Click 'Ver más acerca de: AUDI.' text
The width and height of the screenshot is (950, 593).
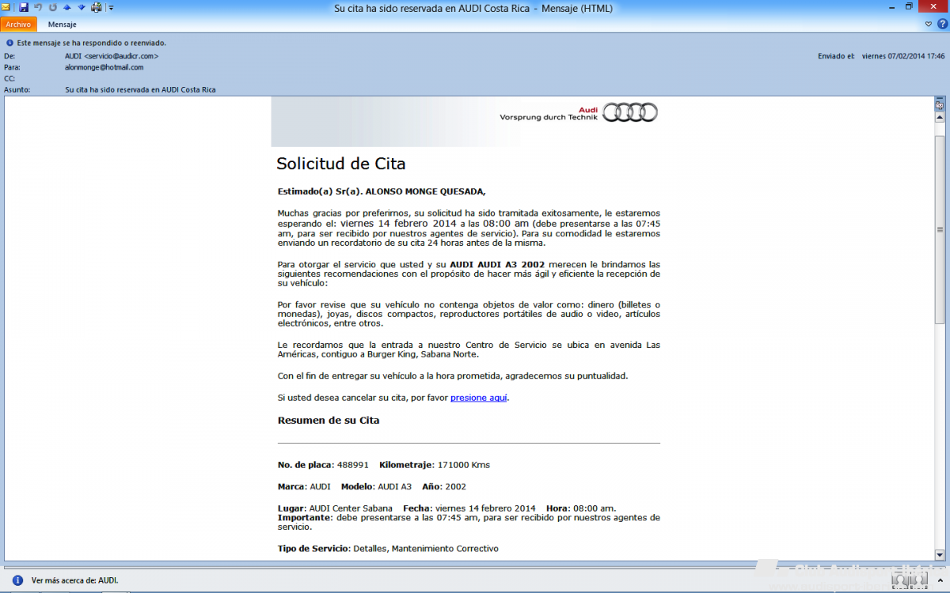tap(75, 580)
